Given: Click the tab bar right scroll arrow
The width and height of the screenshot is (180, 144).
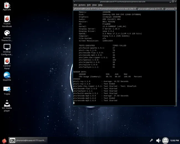Looking at the screenshot, I should [x=176, y=9].
